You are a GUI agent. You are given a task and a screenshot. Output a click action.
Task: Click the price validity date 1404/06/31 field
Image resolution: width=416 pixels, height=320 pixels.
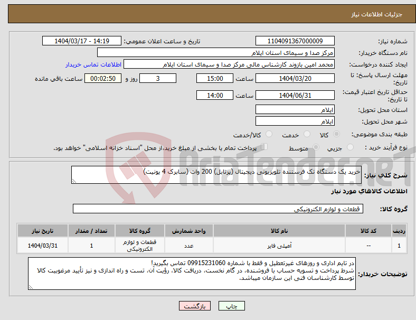[295, 95]
